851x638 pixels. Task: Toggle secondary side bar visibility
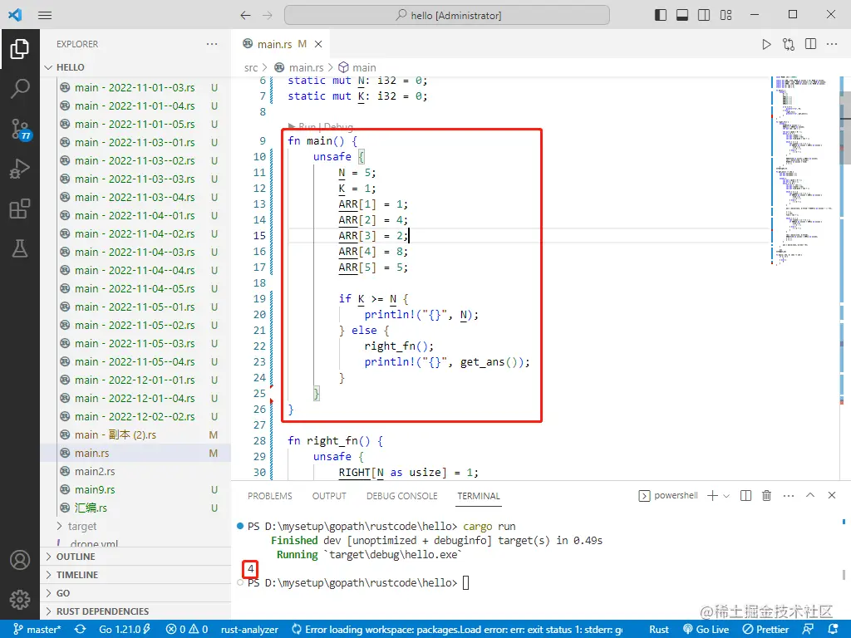704,15
